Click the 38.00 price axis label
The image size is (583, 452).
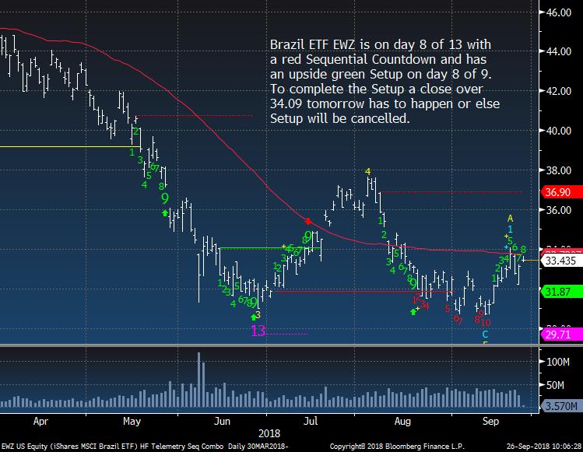(x=558, y=170)
